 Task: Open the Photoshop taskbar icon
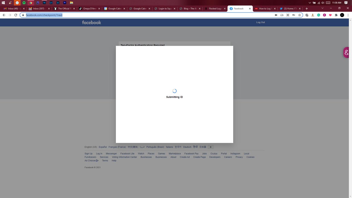coord(45,3)
